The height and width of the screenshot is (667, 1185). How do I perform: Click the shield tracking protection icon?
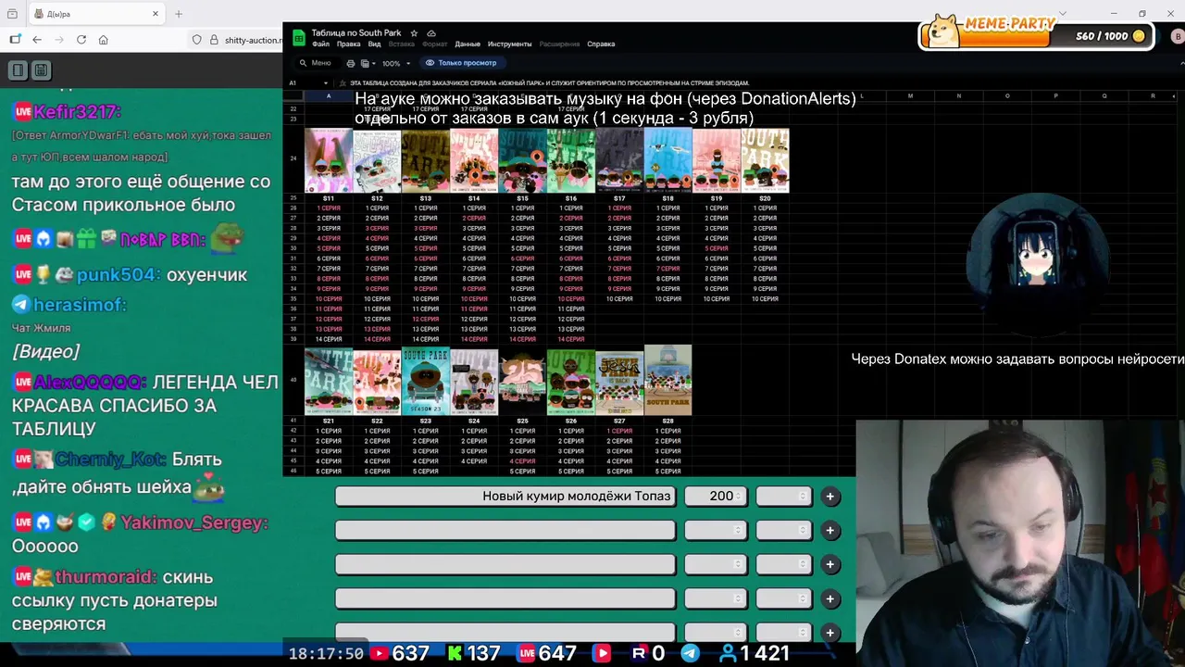[197, 40]
